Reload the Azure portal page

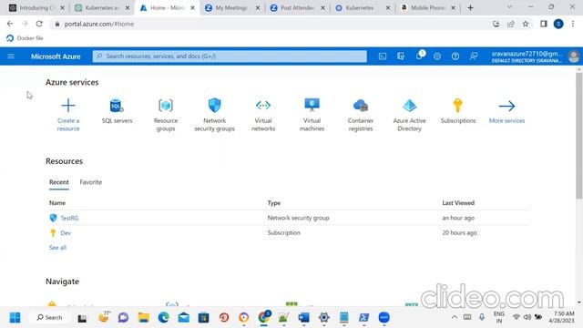point(39,24)
